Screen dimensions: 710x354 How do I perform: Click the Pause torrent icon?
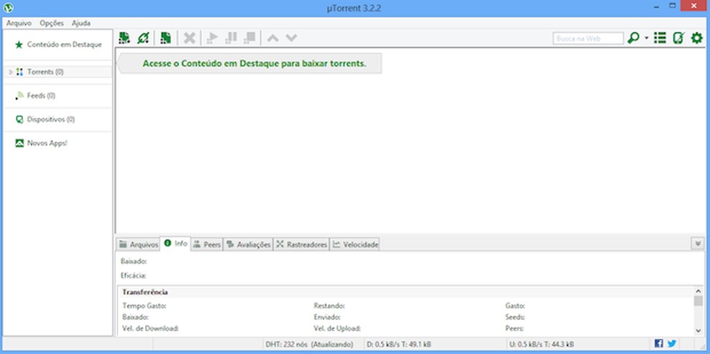tap(231, 38)
